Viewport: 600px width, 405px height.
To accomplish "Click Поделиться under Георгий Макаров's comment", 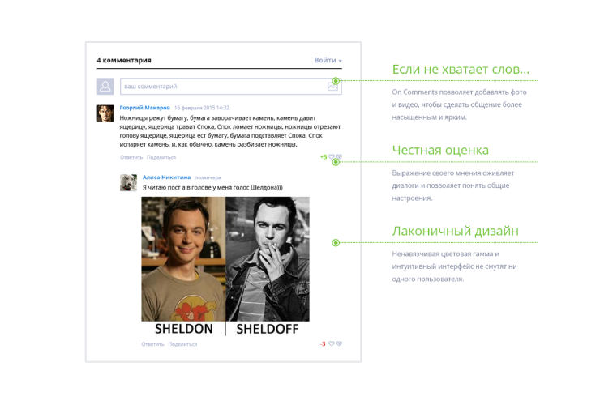I will pos(161,157).
